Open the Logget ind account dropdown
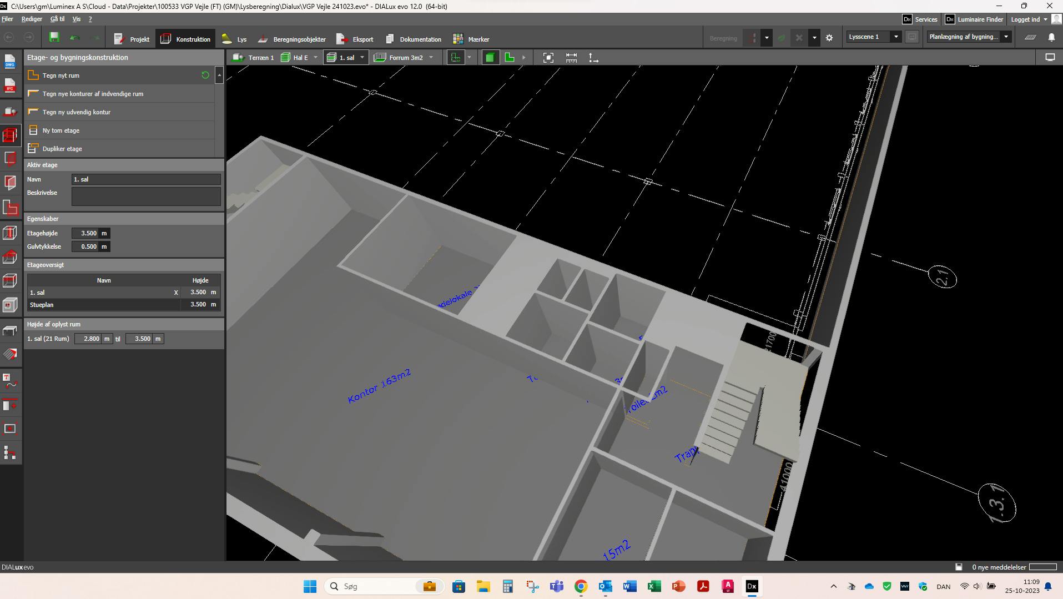 pos(1029,19)
